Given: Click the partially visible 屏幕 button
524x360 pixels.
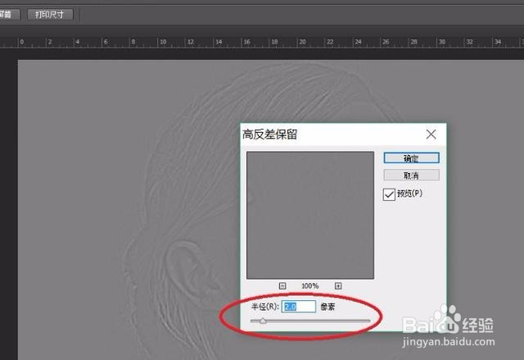Looking at the screenshot, I should (x=9, y=15).
